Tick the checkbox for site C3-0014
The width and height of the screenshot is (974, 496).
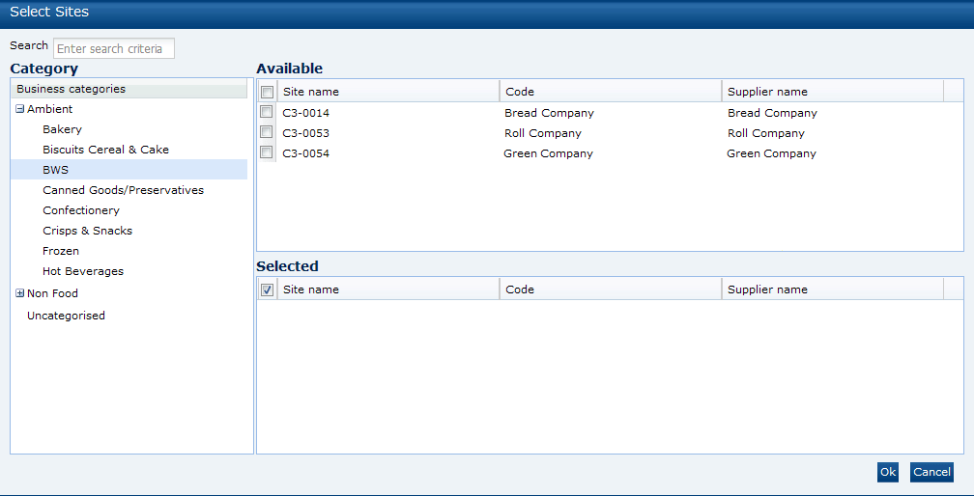267,112
